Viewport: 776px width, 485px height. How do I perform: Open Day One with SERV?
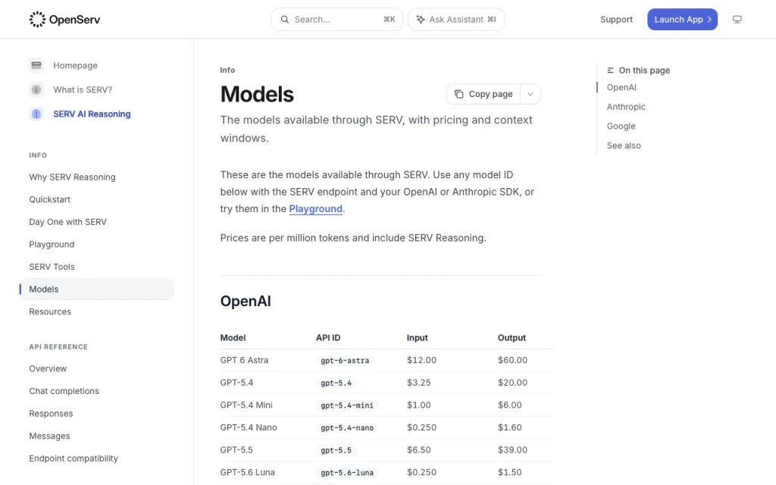[67, 222]
